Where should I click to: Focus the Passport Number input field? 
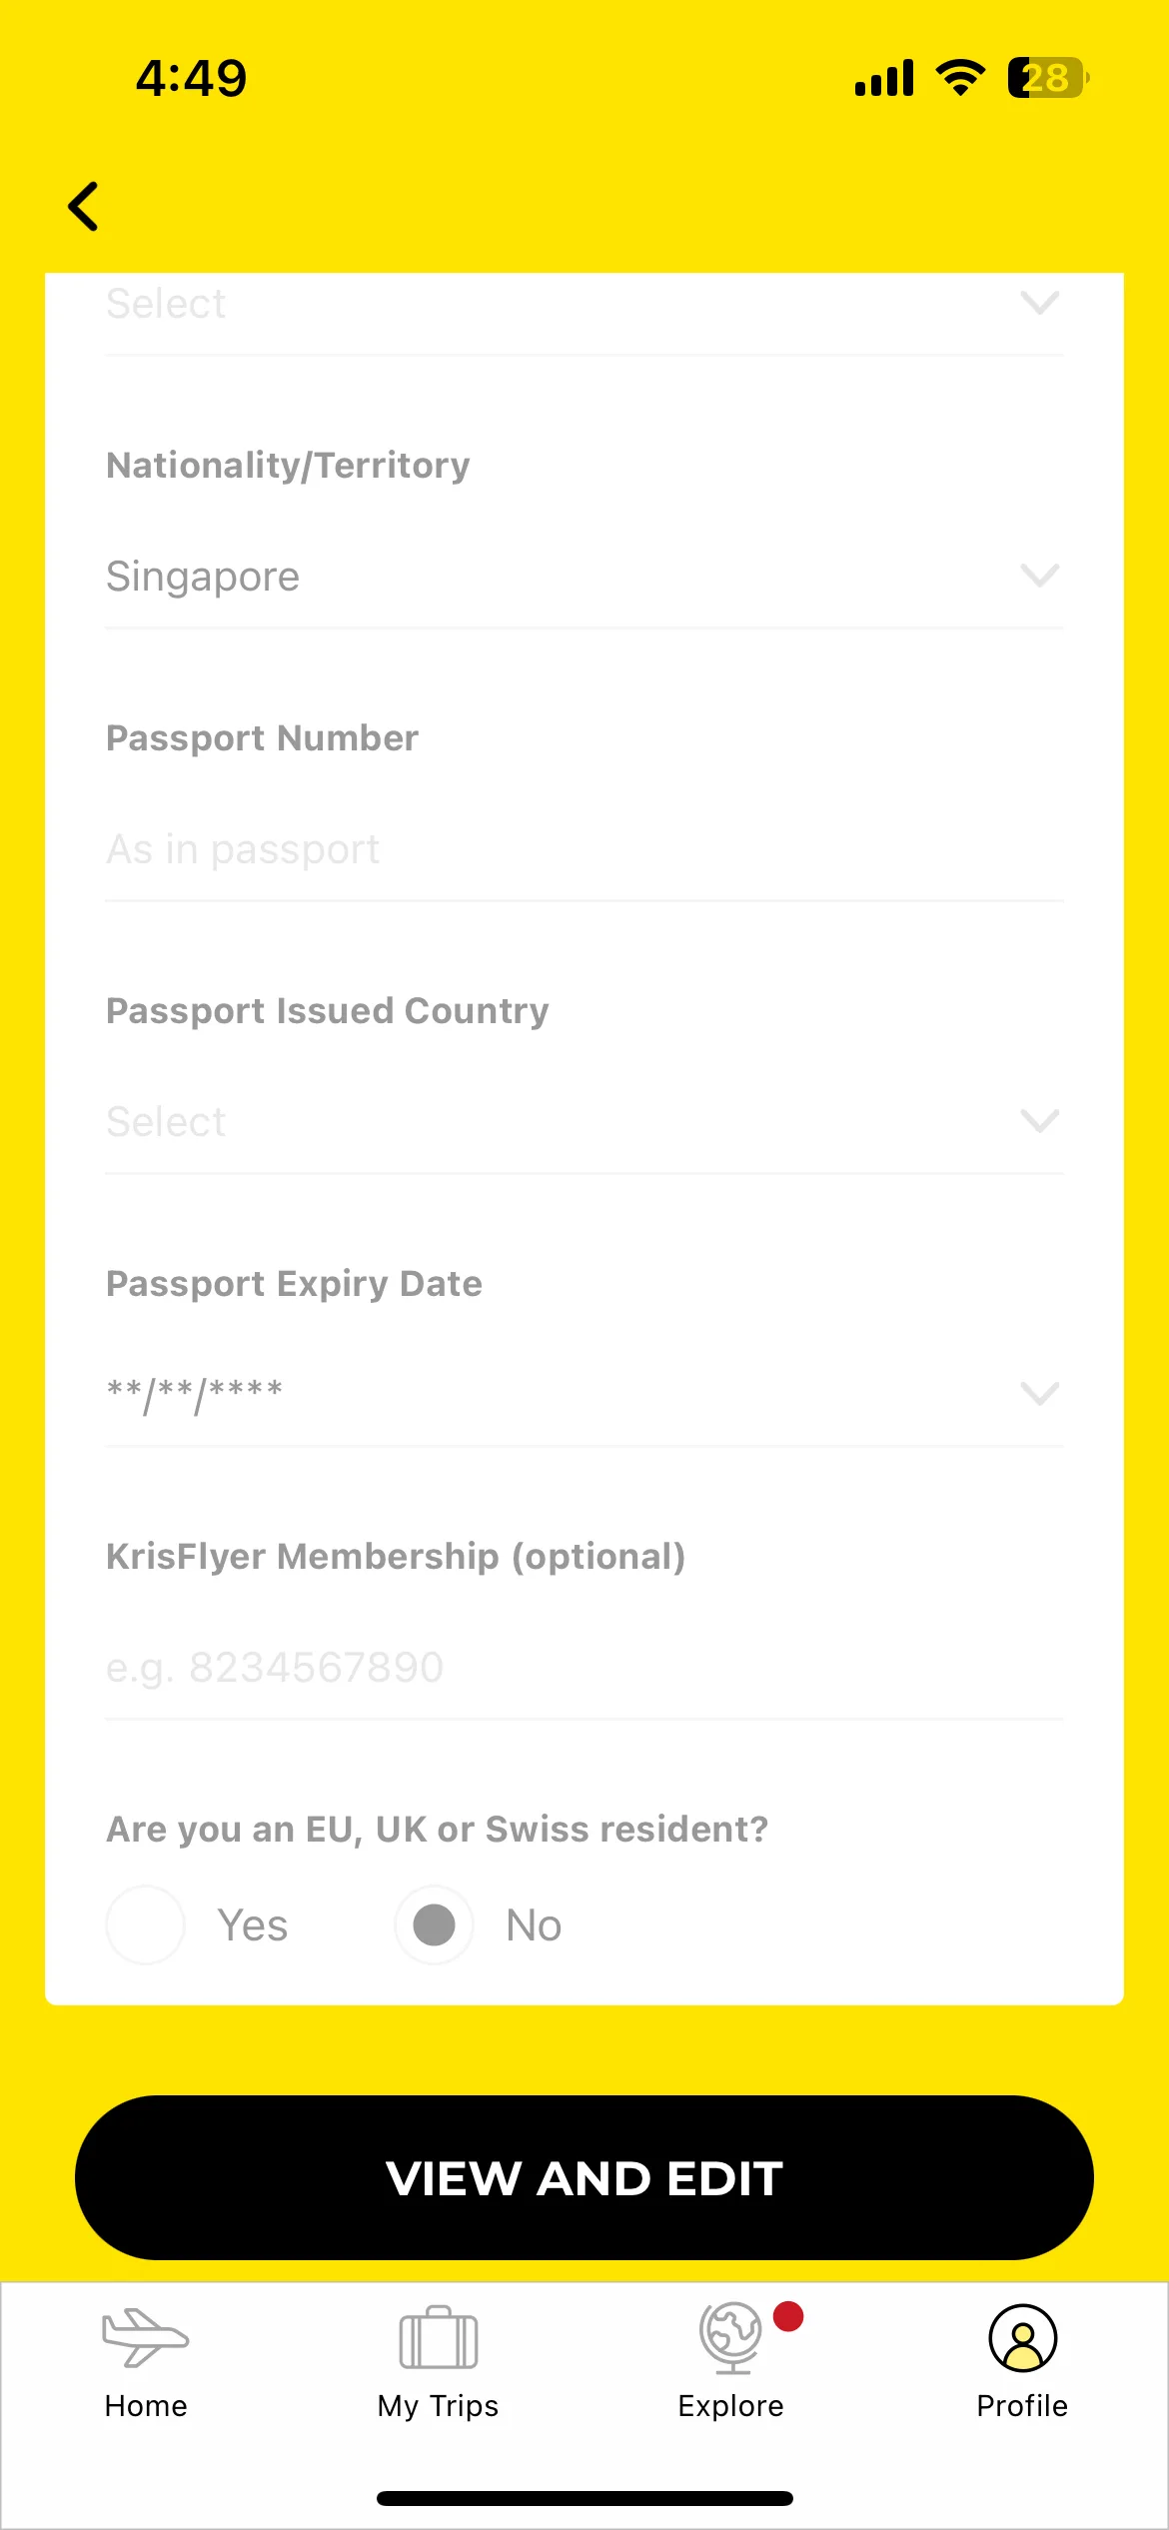coord(584,849)
